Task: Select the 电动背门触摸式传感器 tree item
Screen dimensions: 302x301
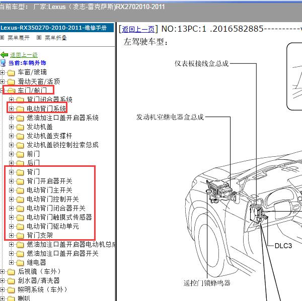Action: coord(59,217)
